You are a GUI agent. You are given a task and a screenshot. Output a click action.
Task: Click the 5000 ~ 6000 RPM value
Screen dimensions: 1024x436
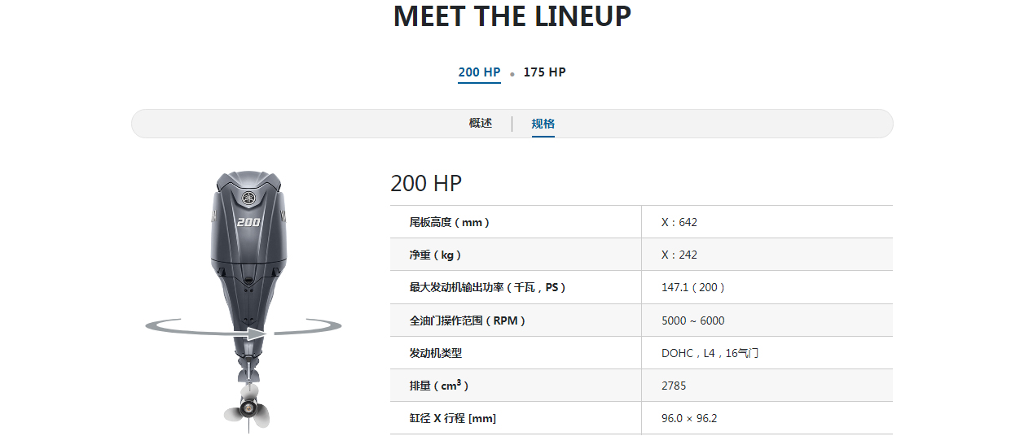click(x=693, y=320)
